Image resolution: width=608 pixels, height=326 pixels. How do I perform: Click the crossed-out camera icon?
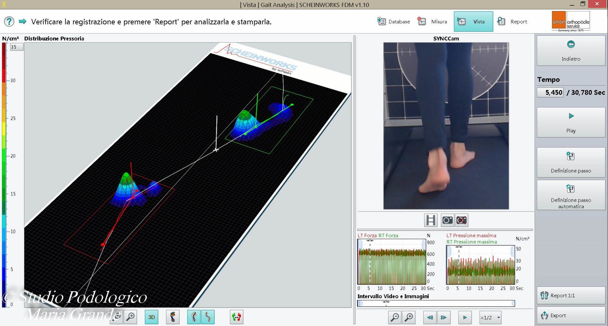[461, 220]
